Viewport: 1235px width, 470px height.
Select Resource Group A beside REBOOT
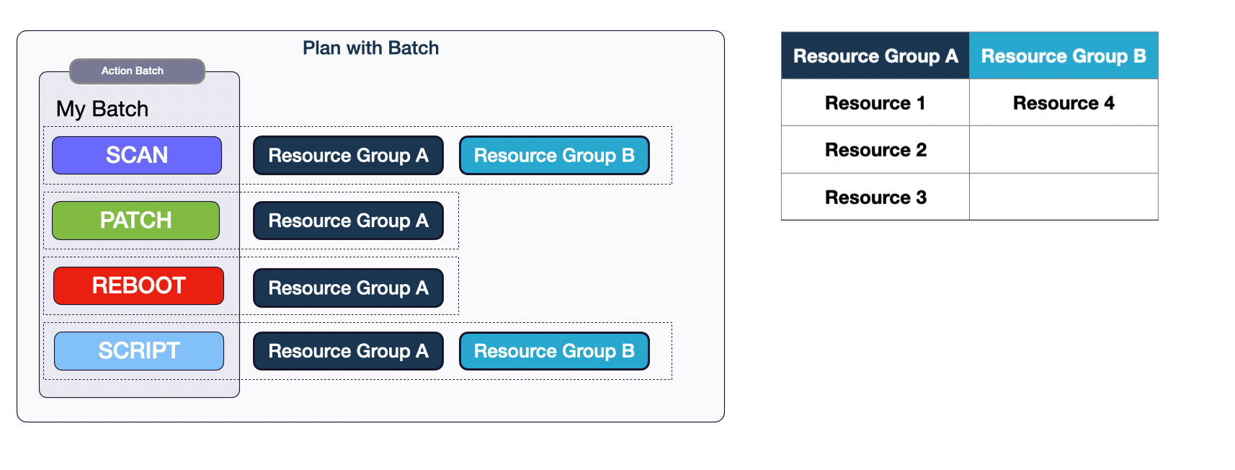[348, 288]
